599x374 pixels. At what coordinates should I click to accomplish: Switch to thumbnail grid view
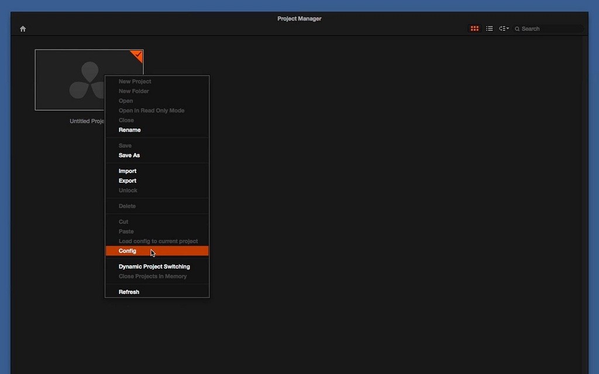[x=474, y=29]
